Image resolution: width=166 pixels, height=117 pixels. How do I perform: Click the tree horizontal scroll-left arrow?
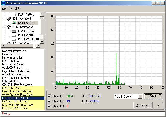pos(3,46)
